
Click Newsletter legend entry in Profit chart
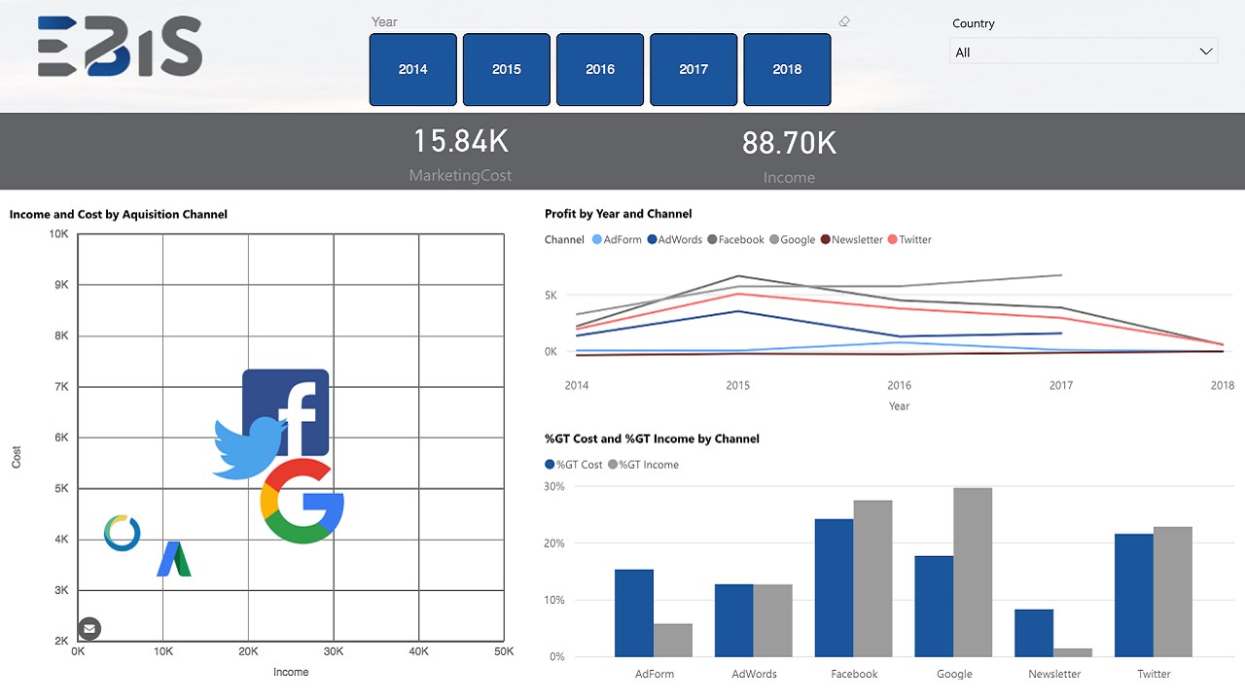click(x=852, y=239)
